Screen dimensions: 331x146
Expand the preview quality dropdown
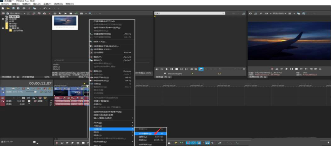(277, 14)
